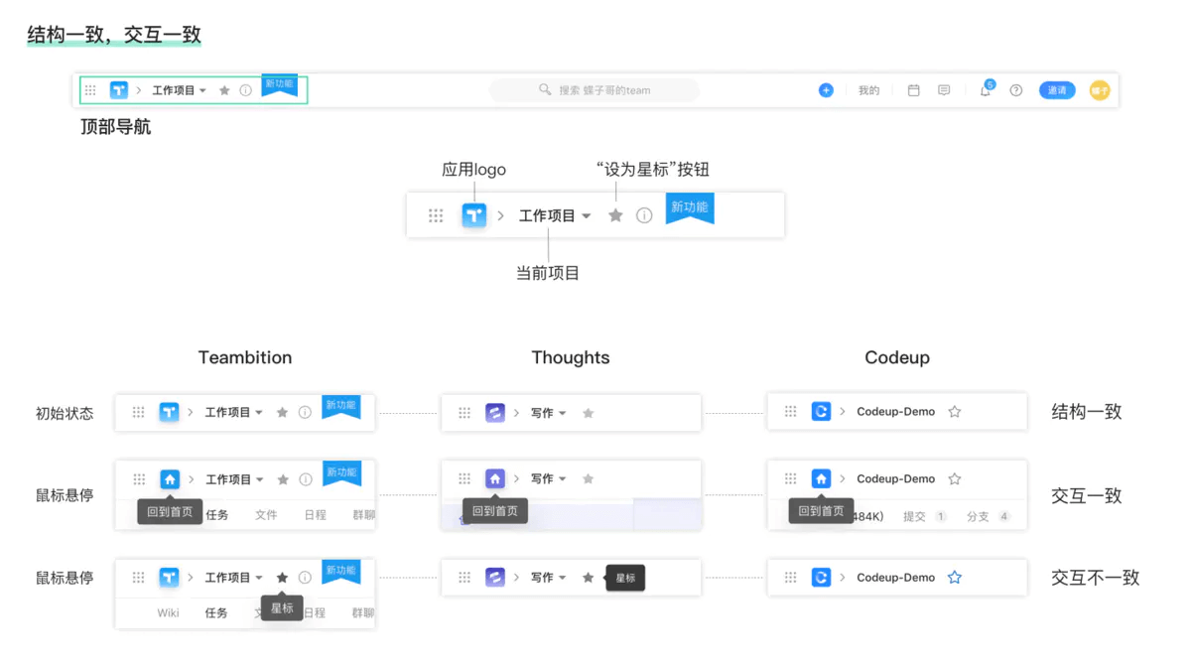Screen dimensions: 1191x668
Task: Toggle the star in the full-width top bar
Action: pyautogui.click(x=224, y=90)
